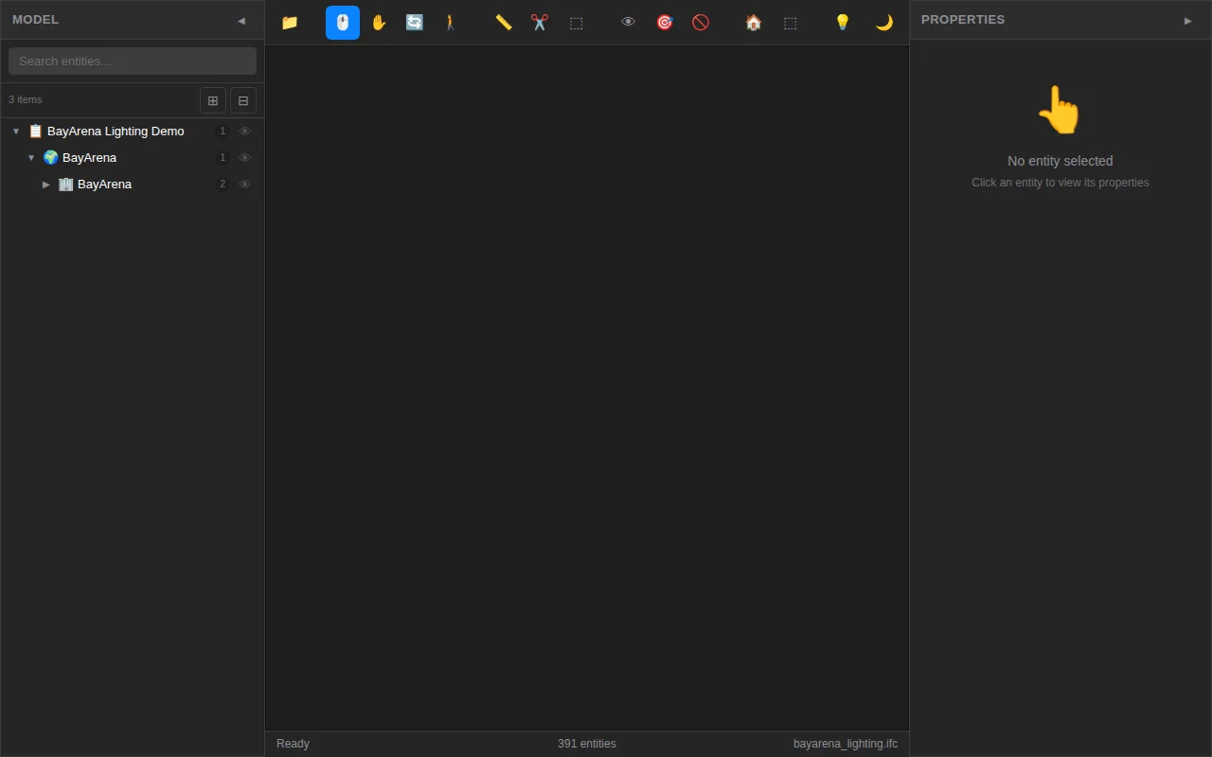Click the building icon next to BayArena

pos(66,185)
